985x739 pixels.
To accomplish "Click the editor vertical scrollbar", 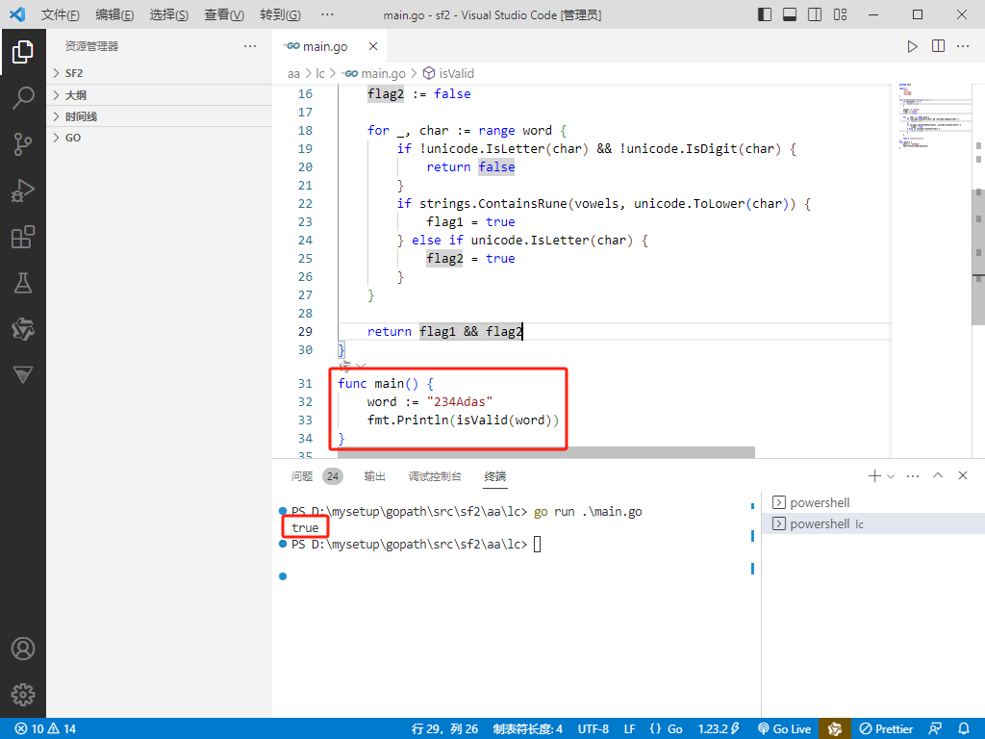I will tap(978, 256).
